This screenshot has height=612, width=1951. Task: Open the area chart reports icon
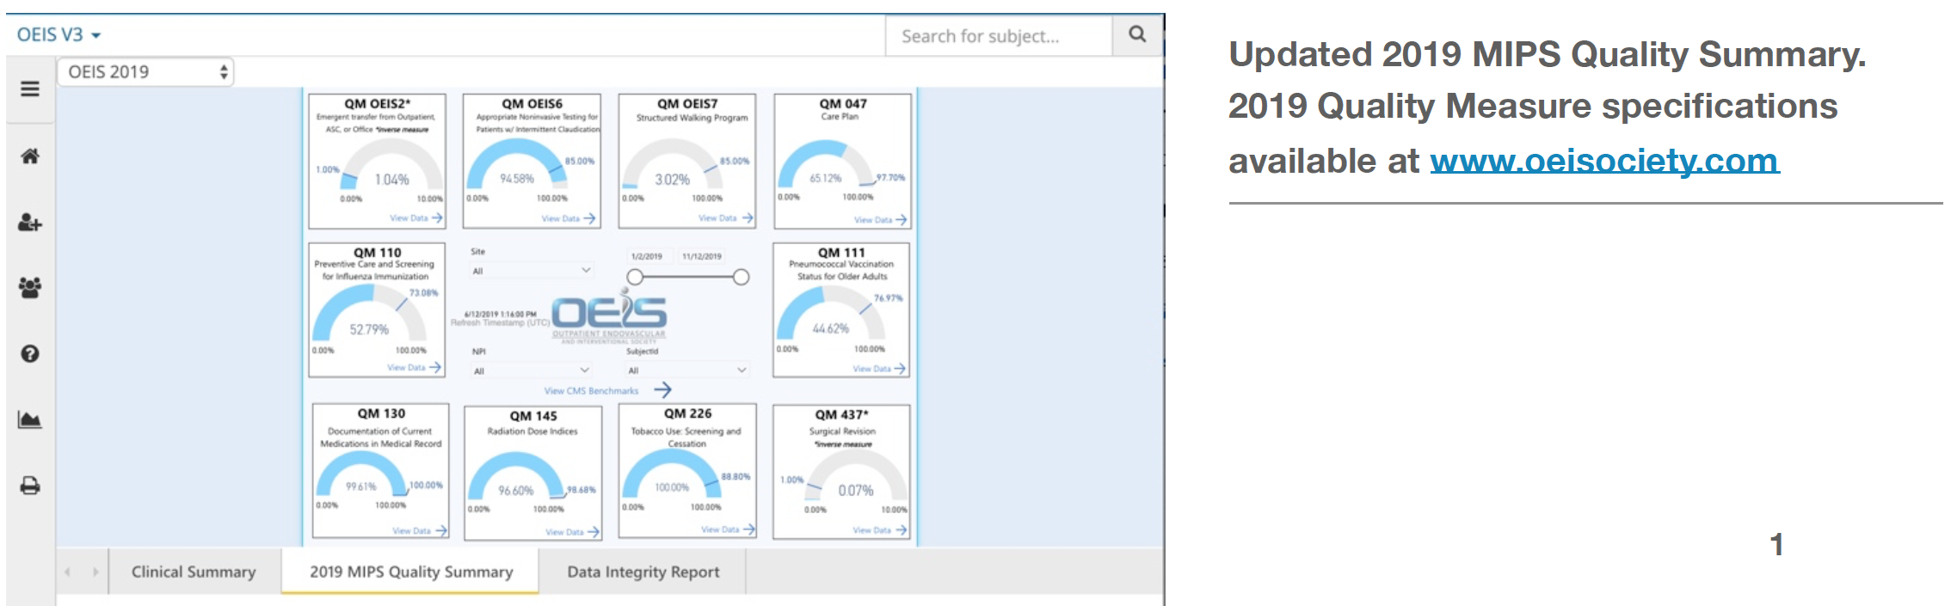click(x=30, y=419)
